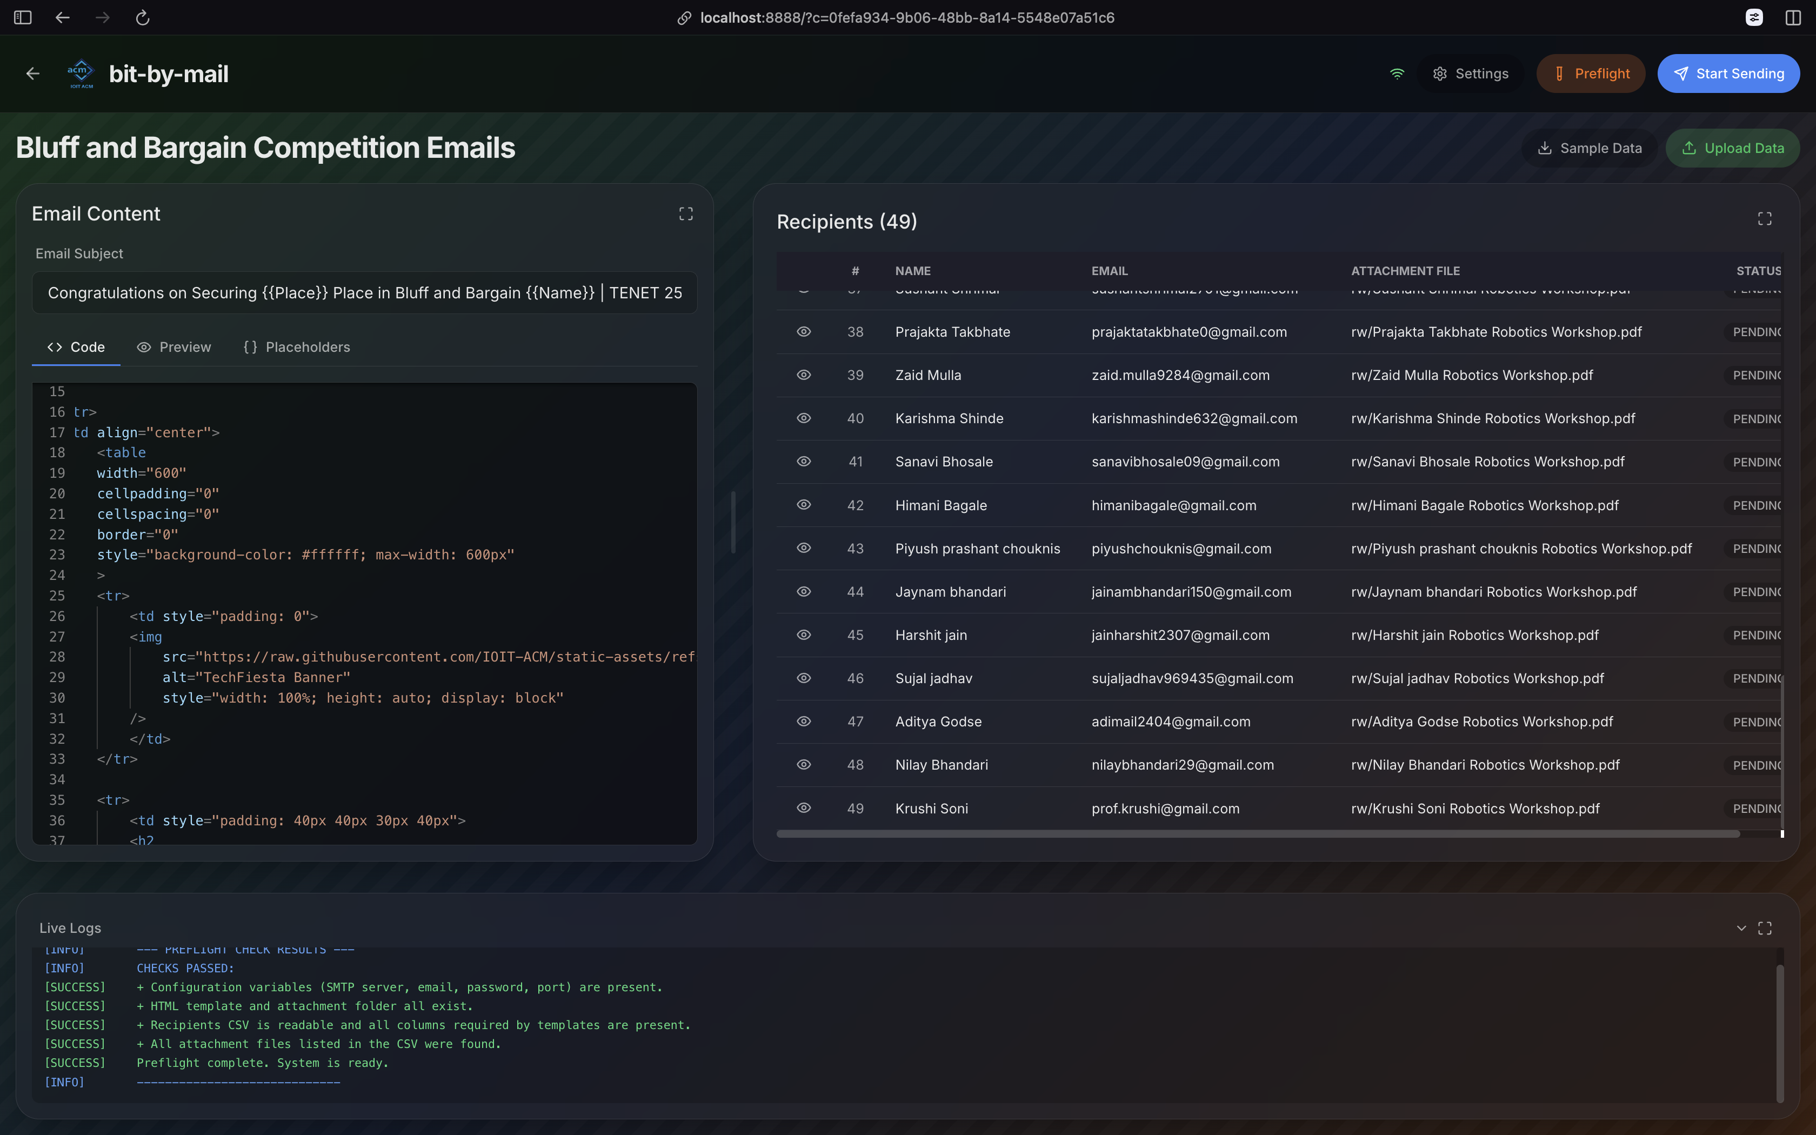Reload the page in browser toolbar
1816x1135 pixels.
143,17
